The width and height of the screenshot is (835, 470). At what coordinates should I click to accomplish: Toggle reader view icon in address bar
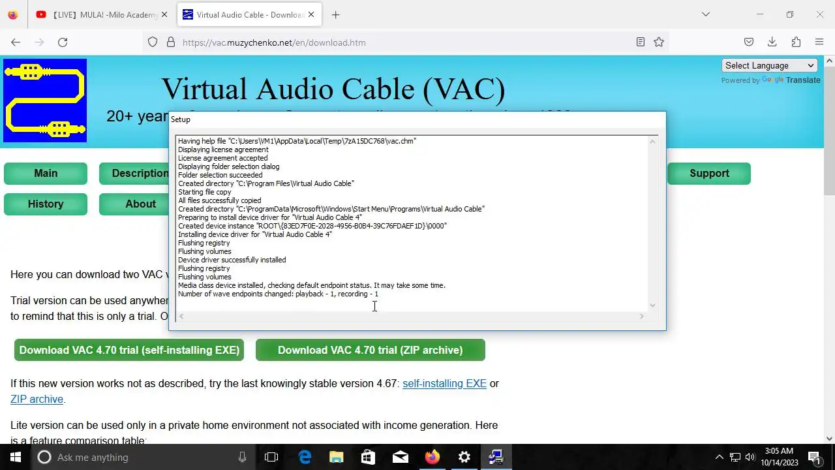coord(641,42)
